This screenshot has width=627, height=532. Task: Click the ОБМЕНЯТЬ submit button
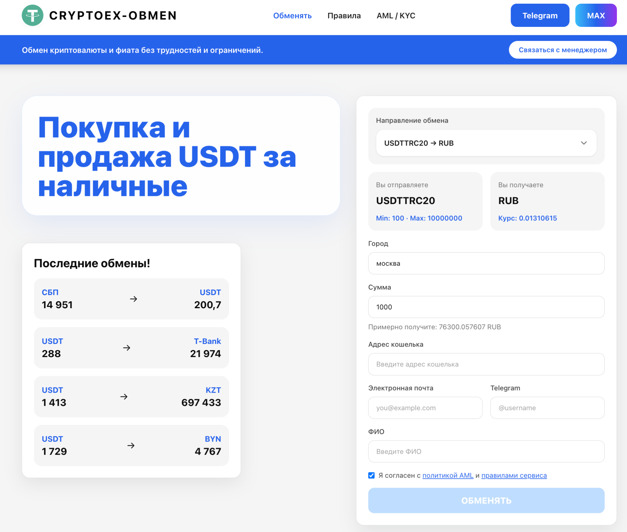point(486,501)
